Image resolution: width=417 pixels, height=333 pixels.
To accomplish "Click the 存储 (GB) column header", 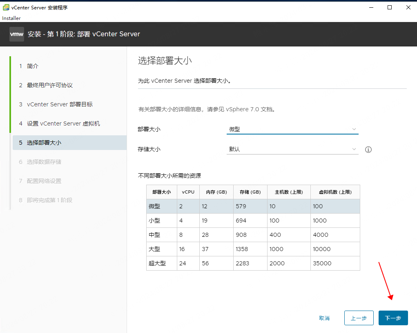I will (x=250, y=192).
